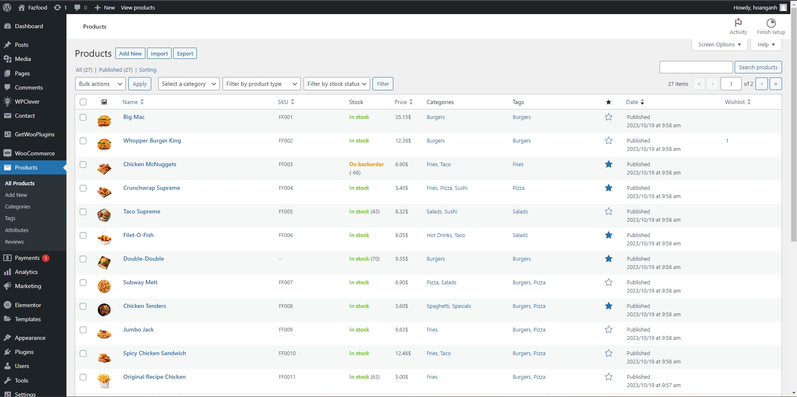Screen dimensions: 797x397
Task: Tick the Taco Supreme row checkbox
Action: tap(83, 212)
